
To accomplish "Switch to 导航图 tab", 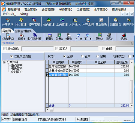I will tap(7, 31).
